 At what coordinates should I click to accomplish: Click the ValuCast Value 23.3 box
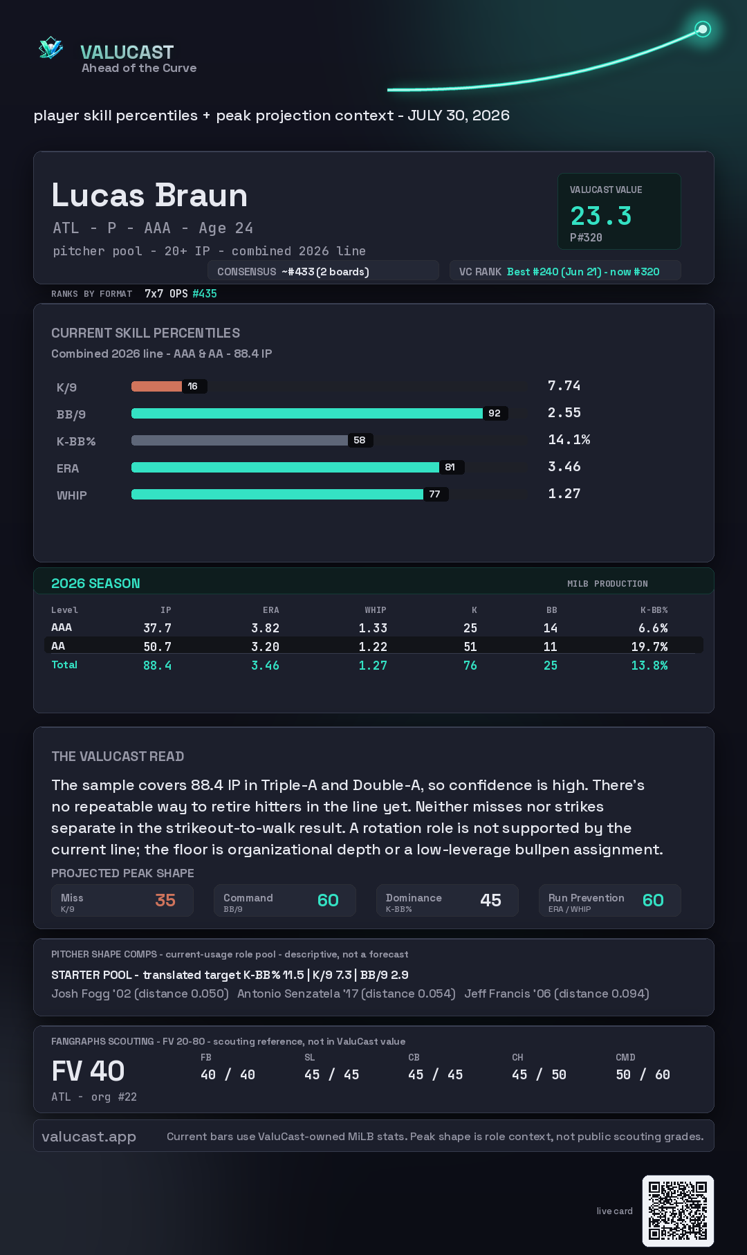(x=619, y=211)
